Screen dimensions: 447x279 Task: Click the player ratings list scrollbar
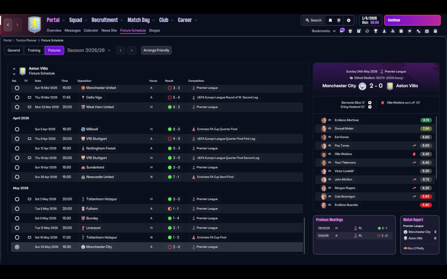point(437,148)
